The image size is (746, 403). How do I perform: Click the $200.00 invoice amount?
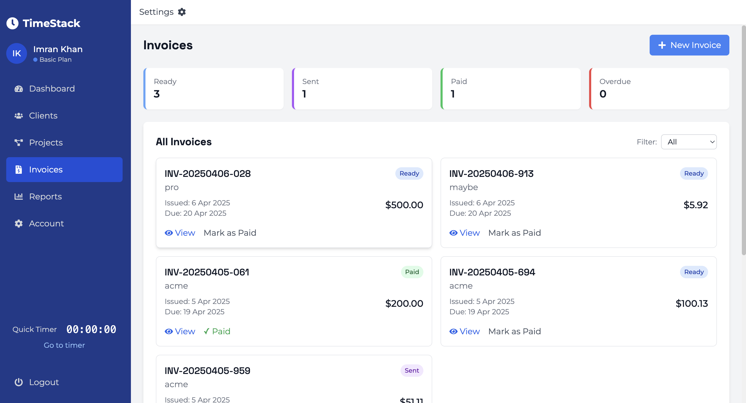click(404, 304)
